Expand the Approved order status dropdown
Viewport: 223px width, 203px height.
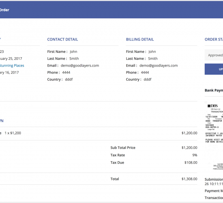(214, 55)
